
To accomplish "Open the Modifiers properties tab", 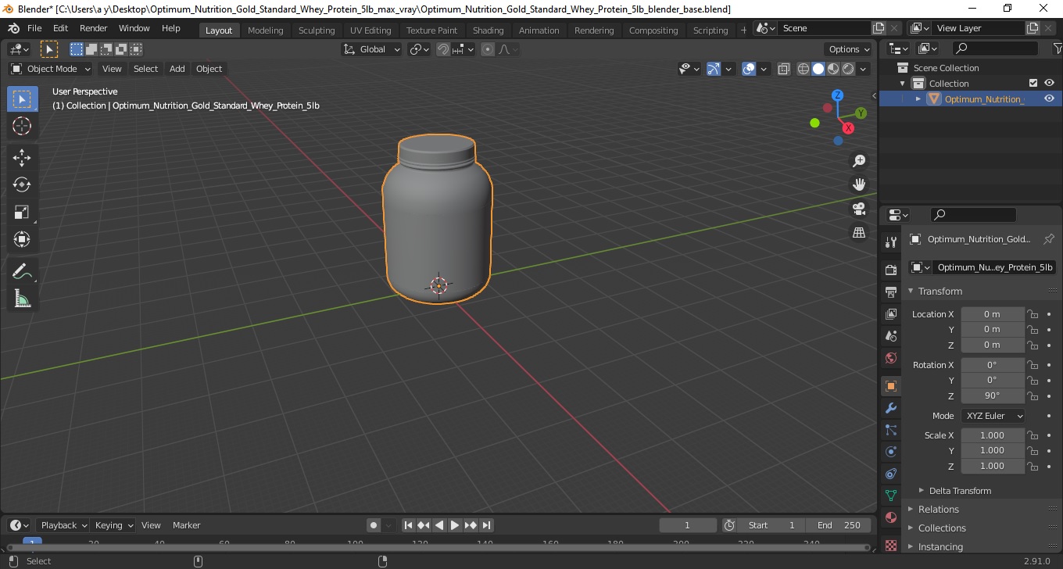I will pyautogui.click(x=890, y=408).
